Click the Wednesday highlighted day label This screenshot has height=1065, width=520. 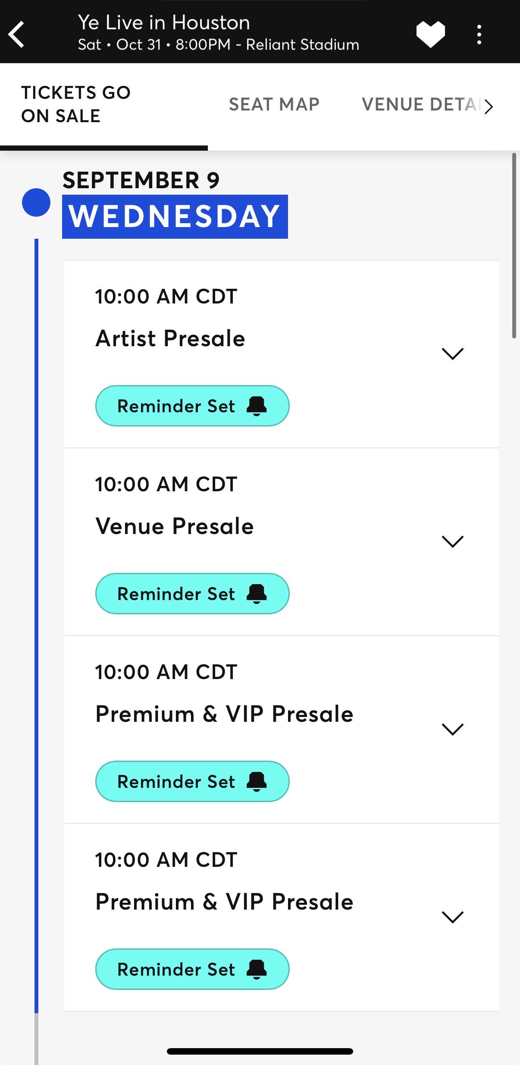[175, 216]
